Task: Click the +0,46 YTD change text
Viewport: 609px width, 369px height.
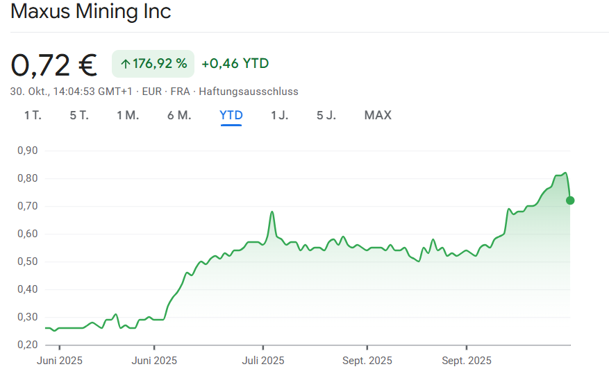Action: point(235,64)
